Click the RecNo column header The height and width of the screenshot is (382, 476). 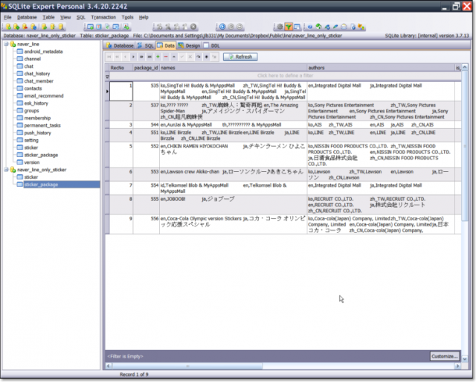pyautogui.click(x=121, y=68)
